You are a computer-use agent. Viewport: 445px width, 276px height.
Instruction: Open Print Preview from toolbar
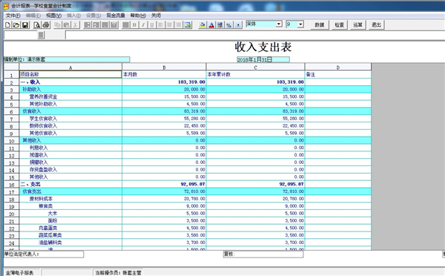[36, 25]
